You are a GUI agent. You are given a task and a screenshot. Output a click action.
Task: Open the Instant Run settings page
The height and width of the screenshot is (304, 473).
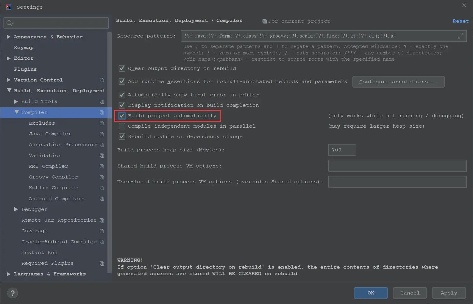[39, 253]
